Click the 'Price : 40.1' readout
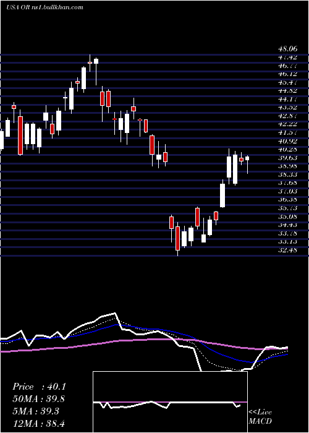Screen dimensions: 309x433 coord(39,387)
